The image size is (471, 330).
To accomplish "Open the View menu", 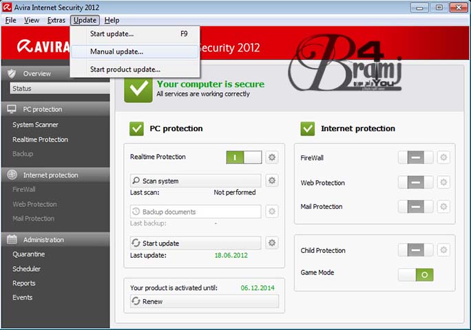I will pos(32,20).
